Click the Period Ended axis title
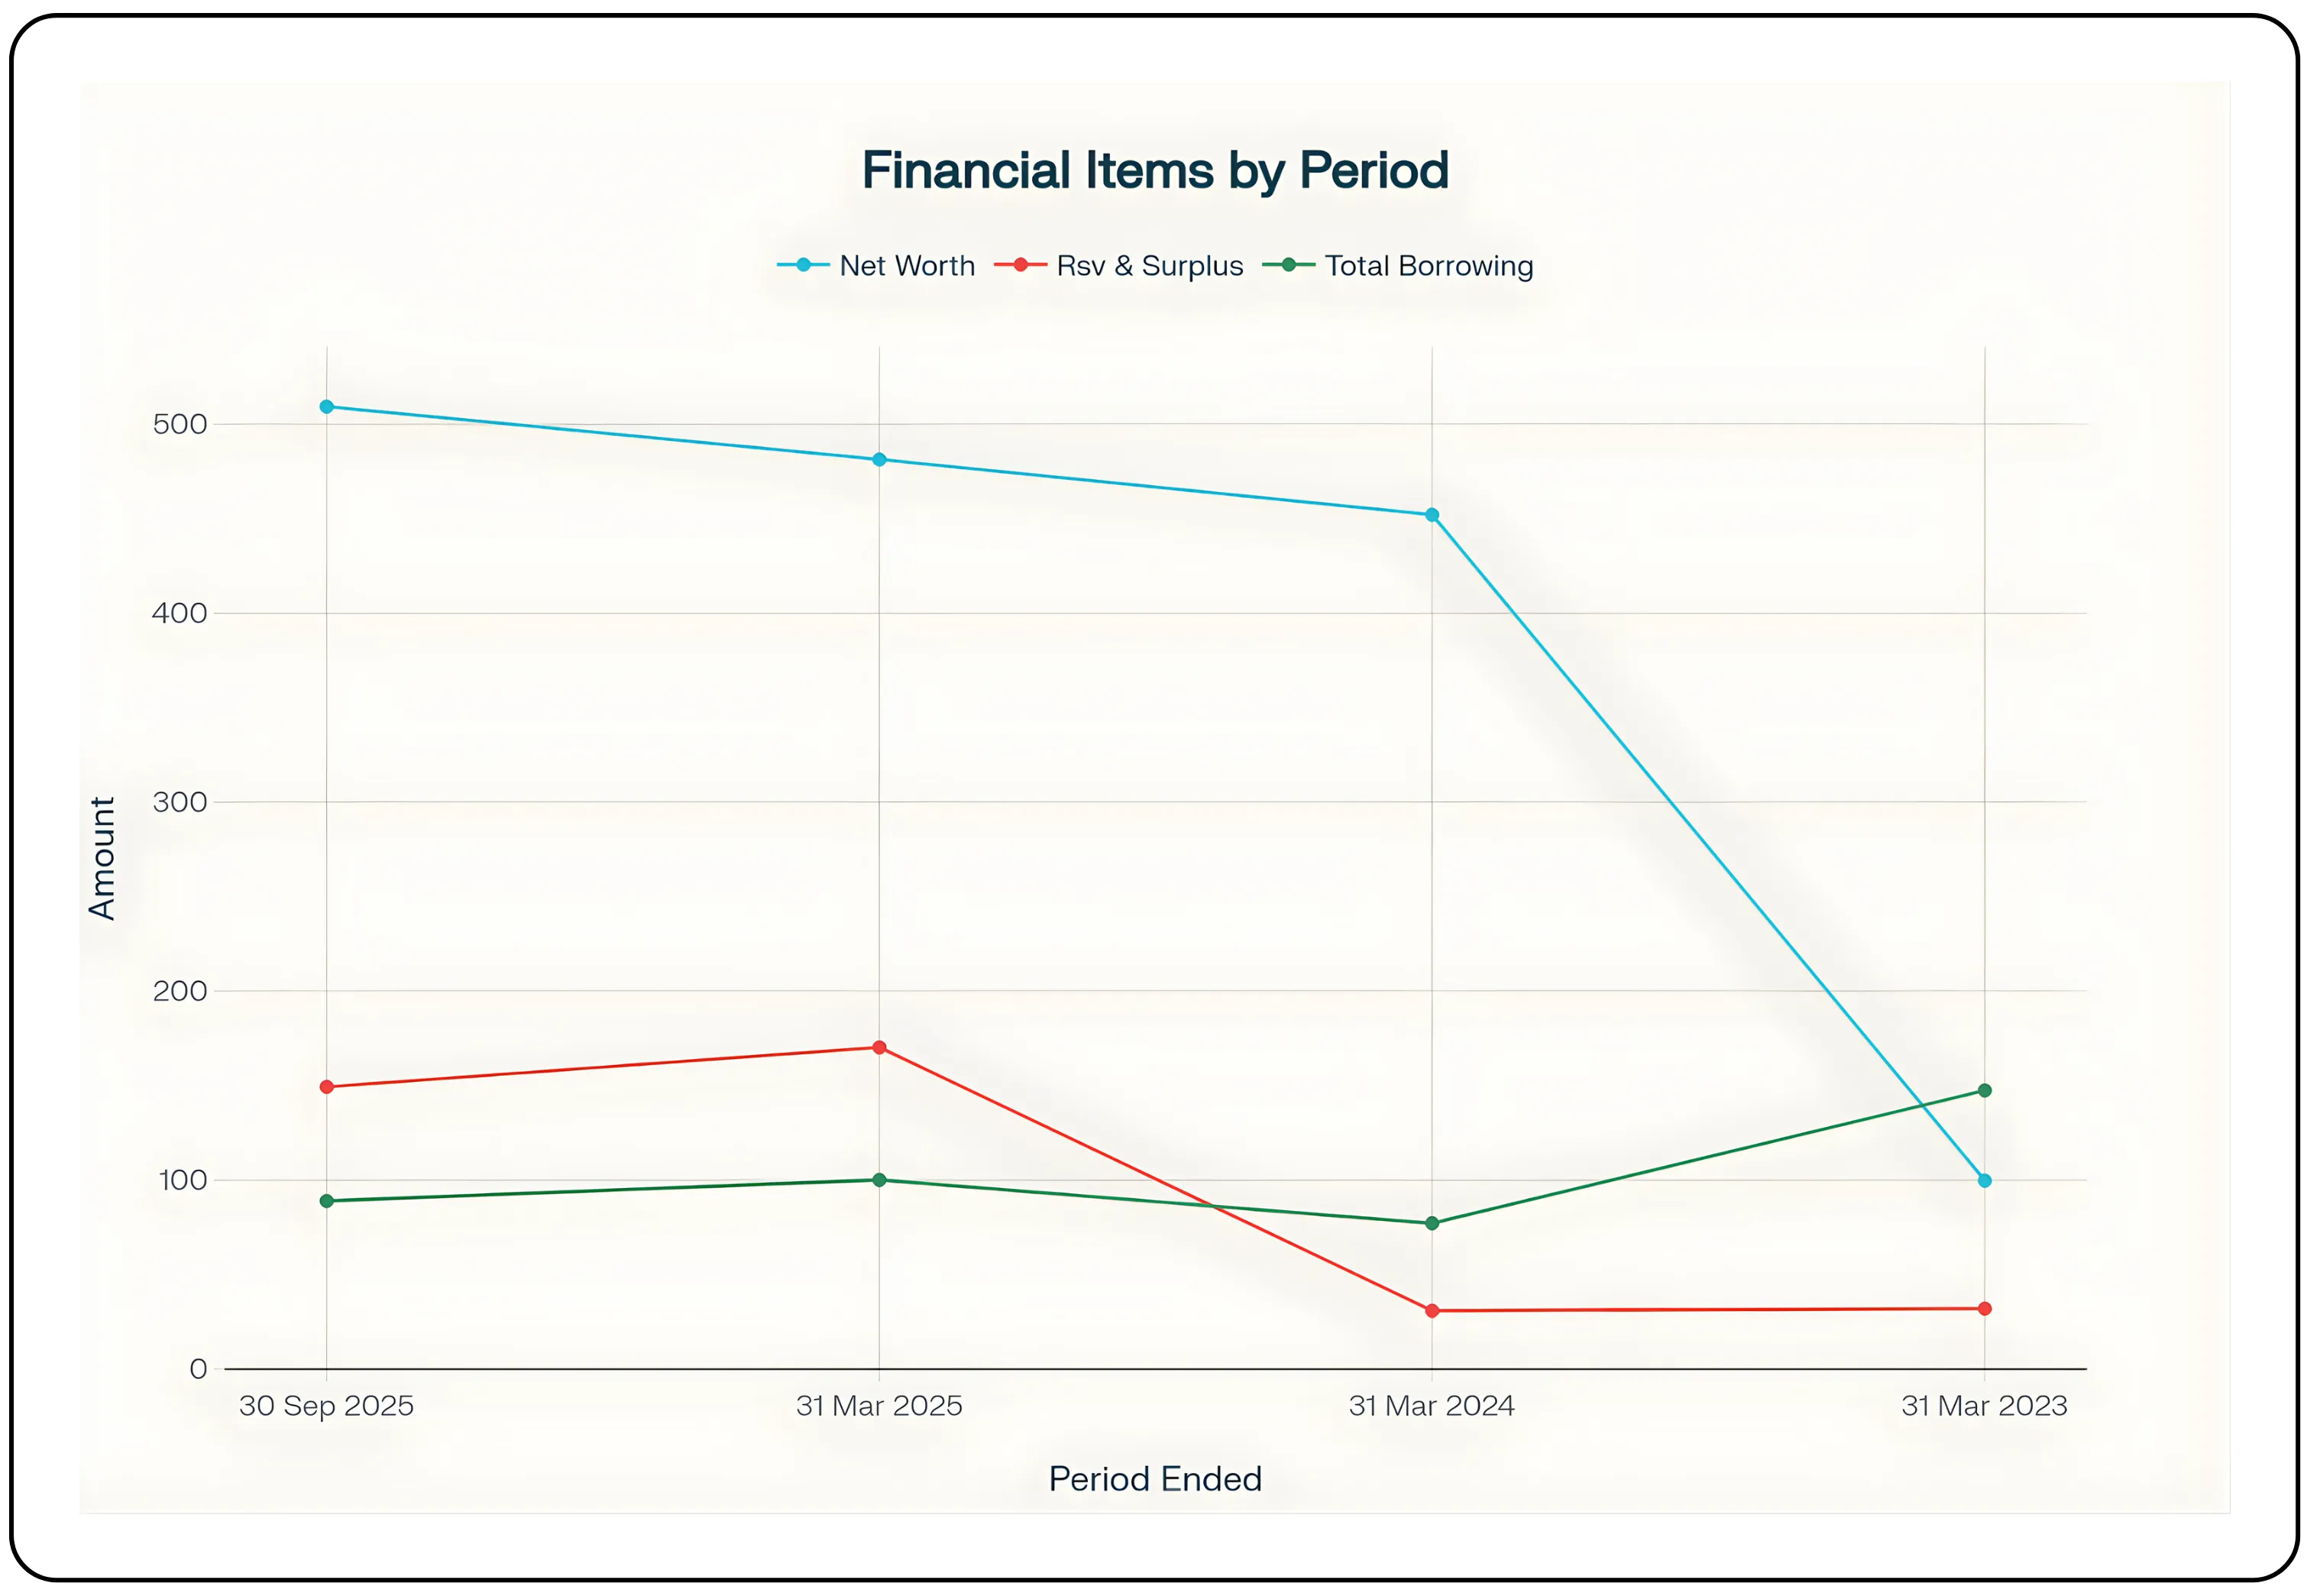The width and height of the screenshot is (2320, 1596). click(x=1154, y=1479)
